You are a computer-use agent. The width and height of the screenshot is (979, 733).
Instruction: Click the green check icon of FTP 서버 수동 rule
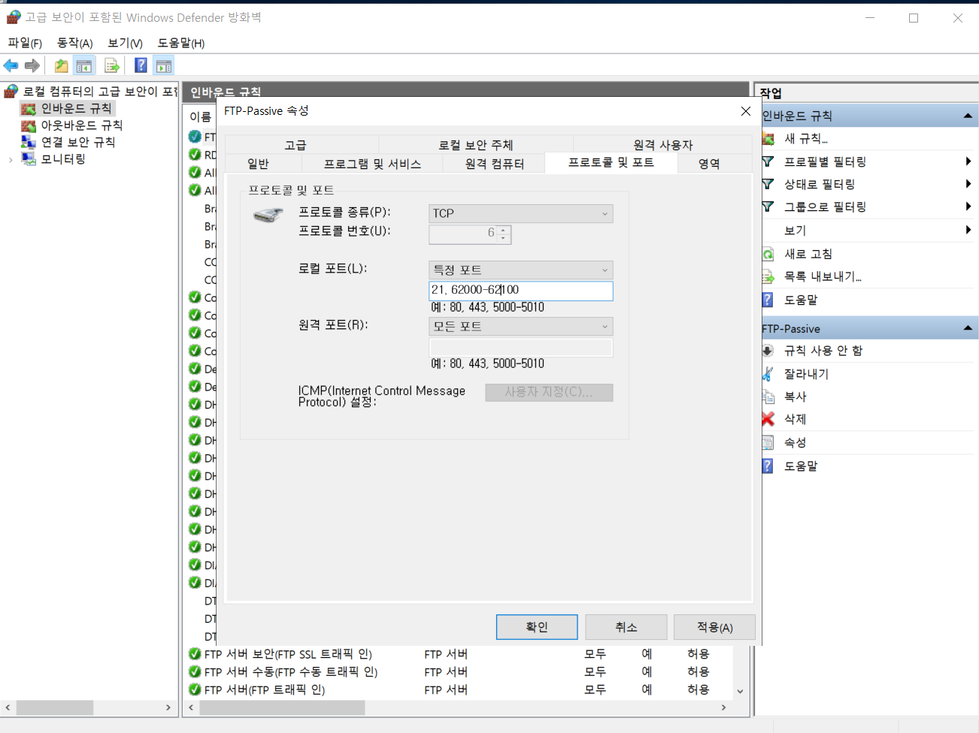click(195, 672)
